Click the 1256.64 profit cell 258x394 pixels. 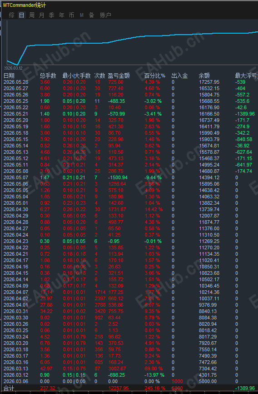click(117, 184)
